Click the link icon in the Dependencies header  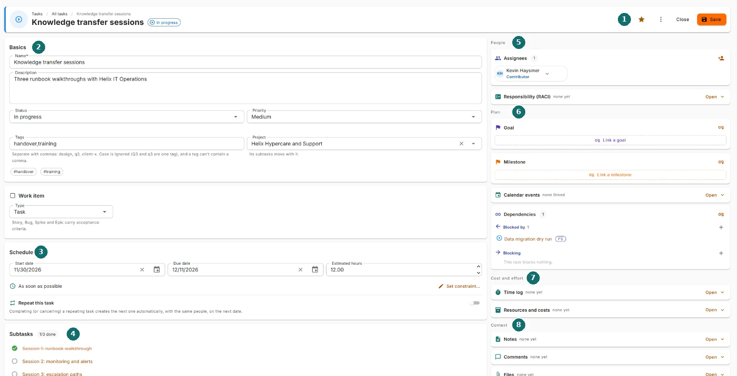click(x=721, y=214)
